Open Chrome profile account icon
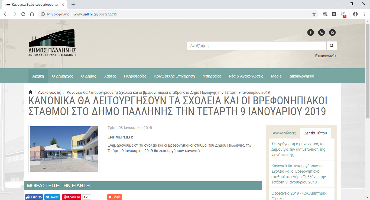Image resolution: width=370 pixels, height=200 pixels. (x=355, y=14)
